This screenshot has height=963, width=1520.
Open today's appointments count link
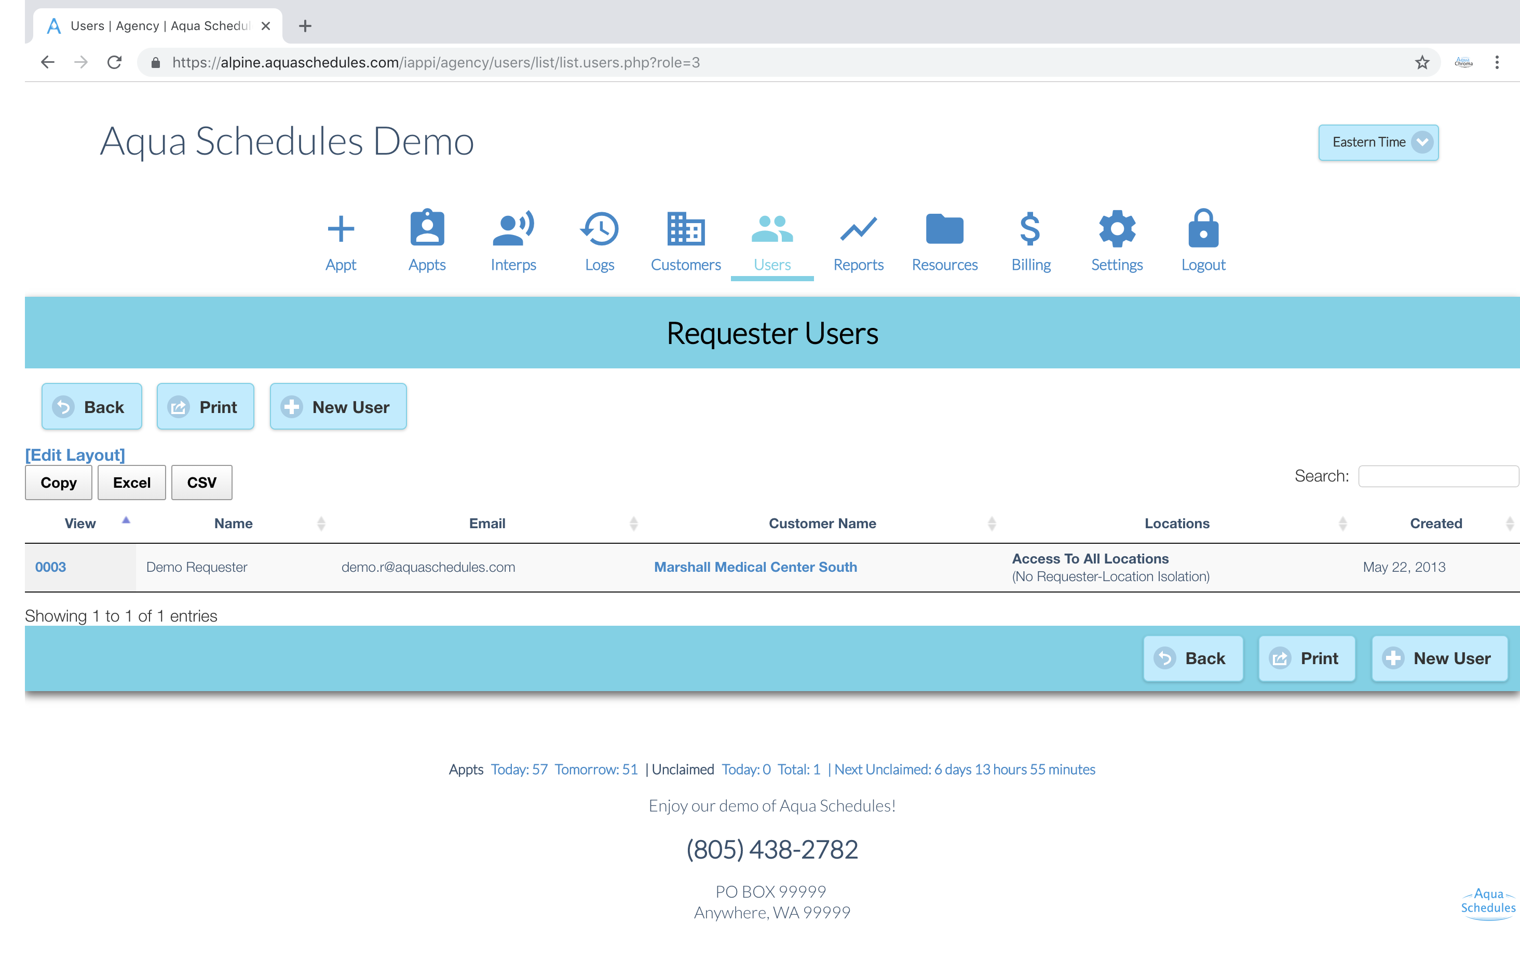pyautogui.click(x=519, y=769)
